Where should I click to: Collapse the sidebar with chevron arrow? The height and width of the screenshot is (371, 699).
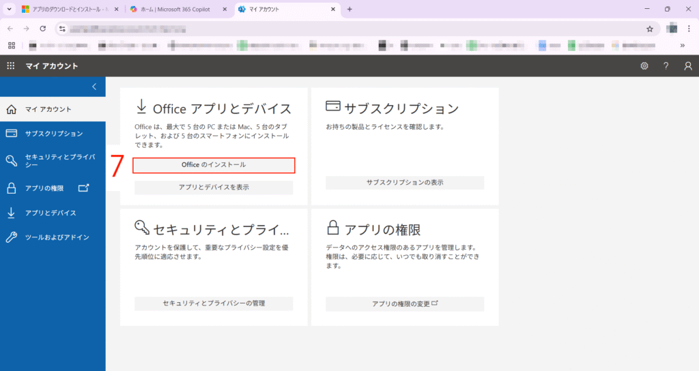94,87
